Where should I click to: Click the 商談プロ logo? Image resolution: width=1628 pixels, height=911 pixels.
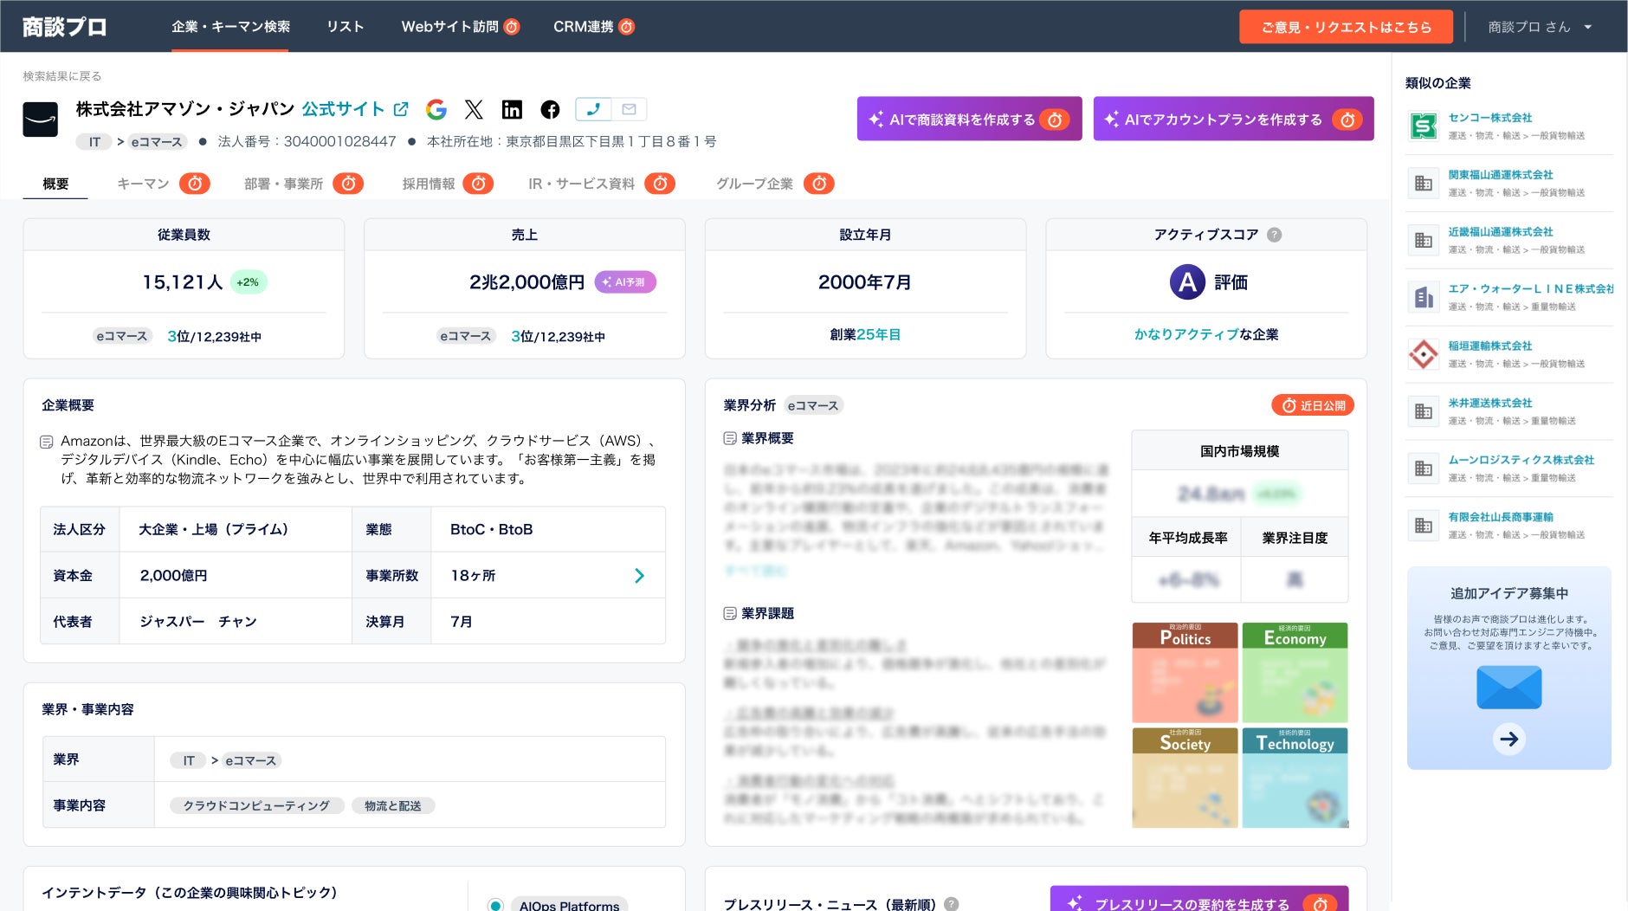coord(64,27)
